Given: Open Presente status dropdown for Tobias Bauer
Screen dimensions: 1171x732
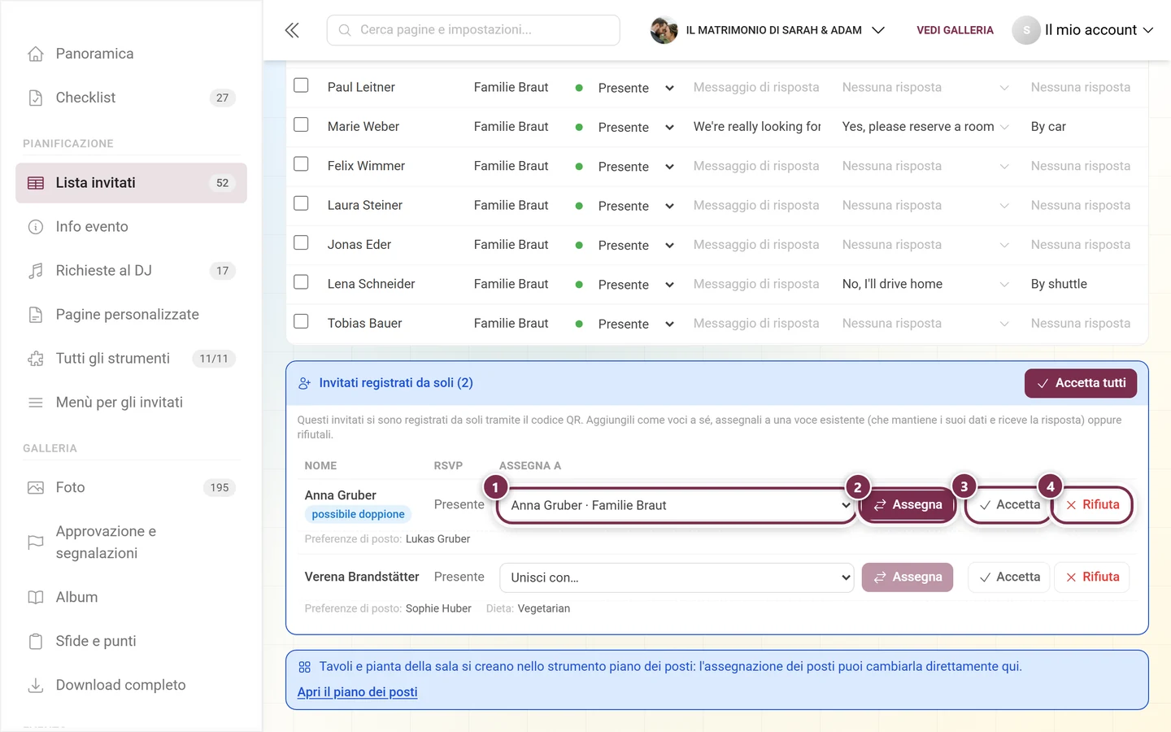Looking at the screenshot, I should point(635,324).
